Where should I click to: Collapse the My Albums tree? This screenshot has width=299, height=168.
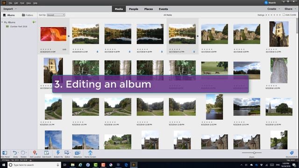coord(2,22)
